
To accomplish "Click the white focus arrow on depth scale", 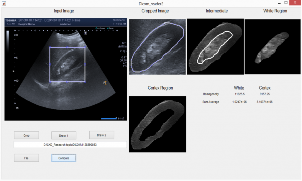I will tap(13, 71).
